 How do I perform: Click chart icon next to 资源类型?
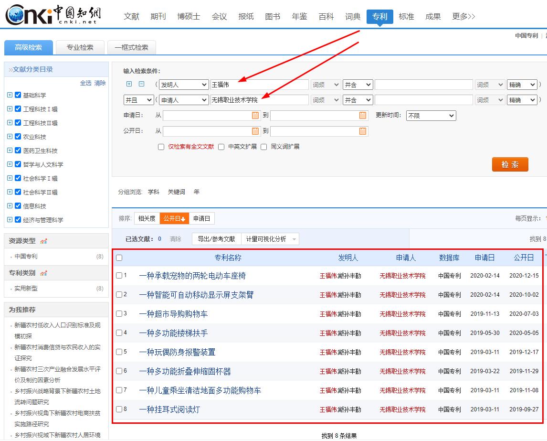(44, 241)
